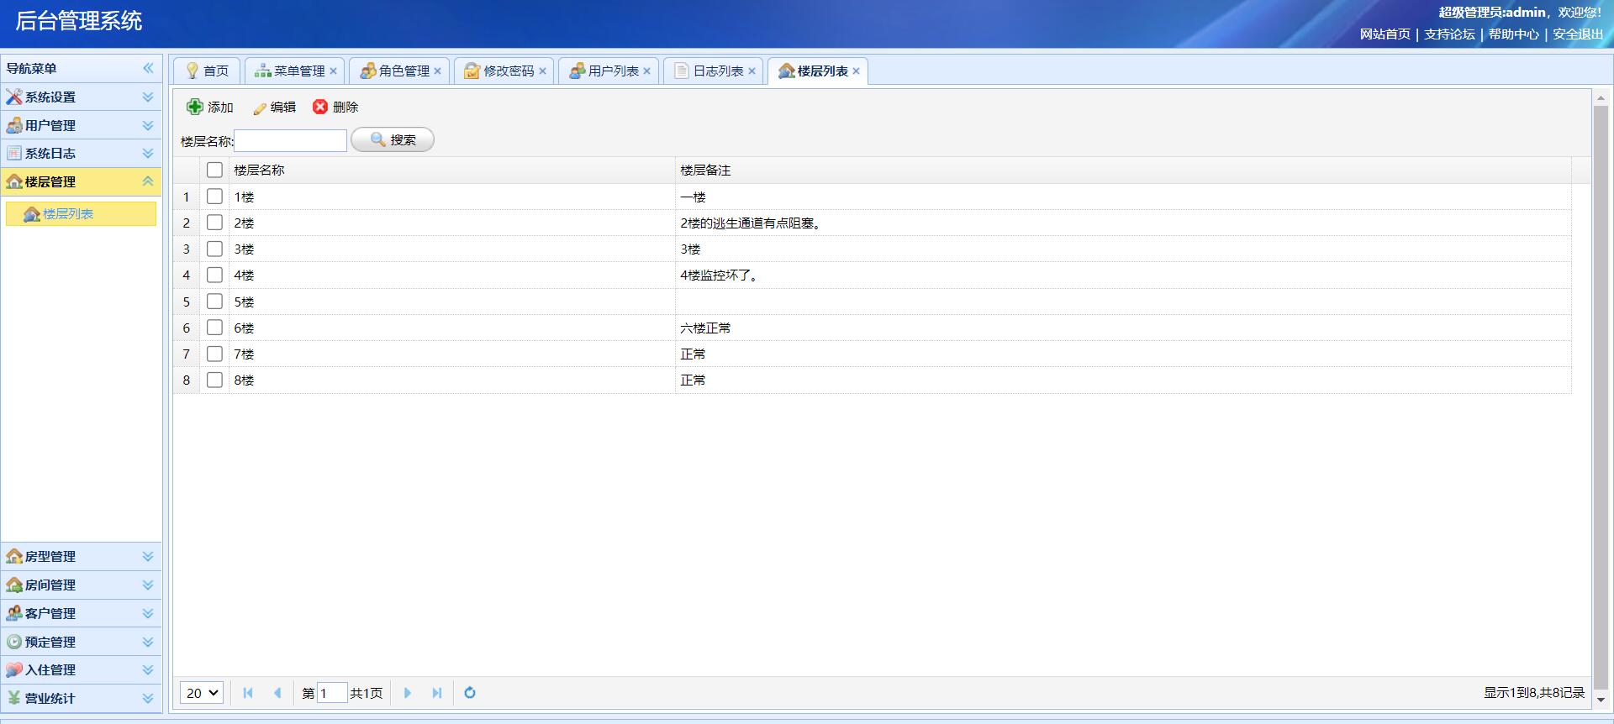Click the 搜索 search button
1614x724 pixels.
[393, 139]
